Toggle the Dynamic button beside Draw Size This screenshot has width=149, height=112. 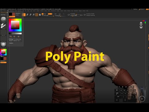click(x=81, y=15)
